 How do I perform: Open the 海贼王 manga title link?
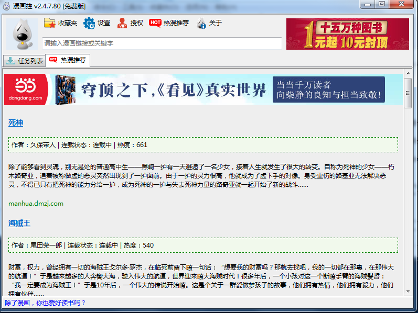tap(19, 223)
